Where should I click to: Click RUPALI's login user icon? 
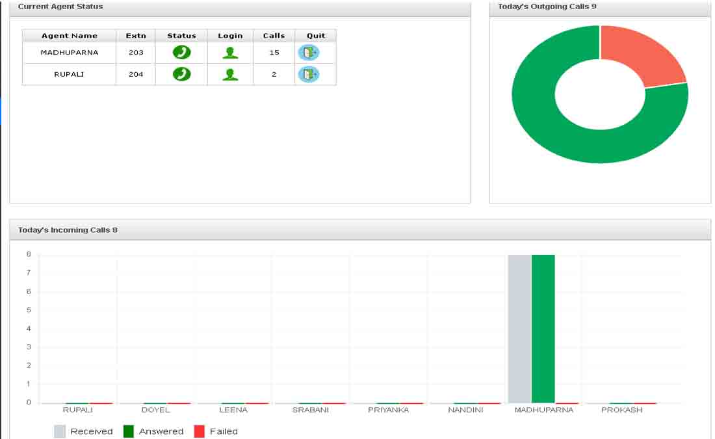tap(230, 74)
